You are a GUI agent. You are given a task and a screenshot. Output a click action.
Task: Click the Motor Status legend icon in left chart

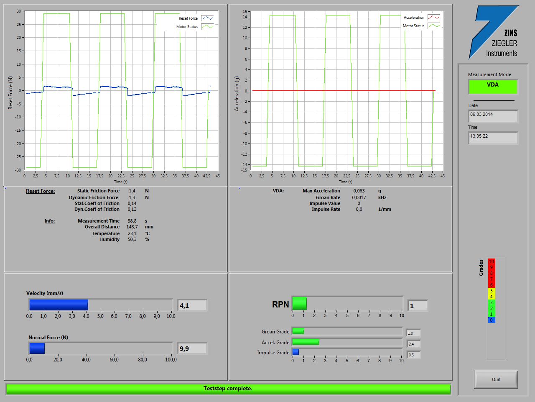207,27
